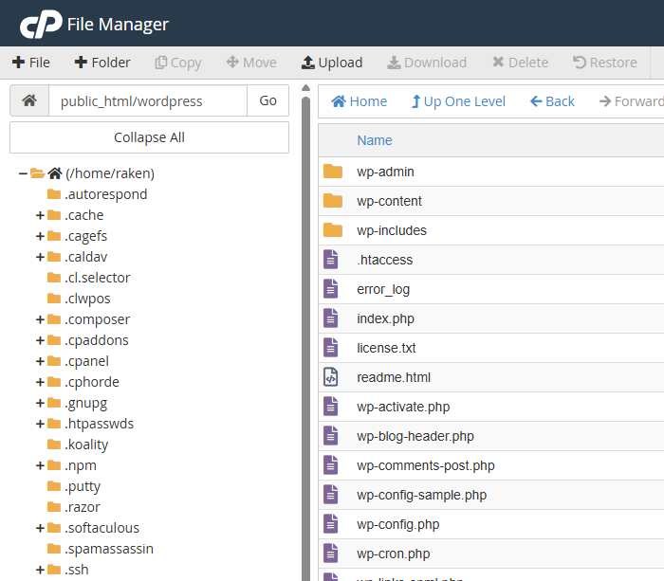Click the error_log file icon
Viewport: 664px width, 581px height.
point(331,289)
